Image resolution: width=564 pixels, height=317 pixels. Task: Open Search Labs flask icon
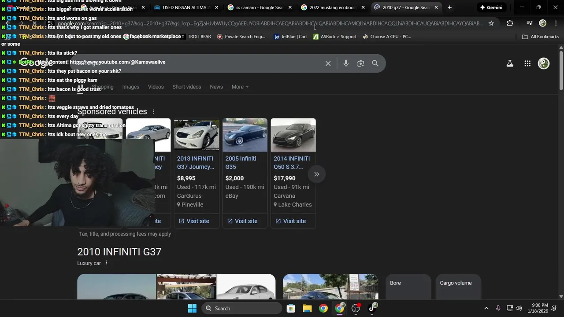coord(510,63)
